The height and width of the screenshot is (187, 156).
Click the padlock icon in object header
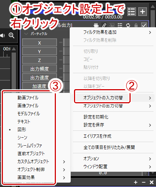(136, 25)
